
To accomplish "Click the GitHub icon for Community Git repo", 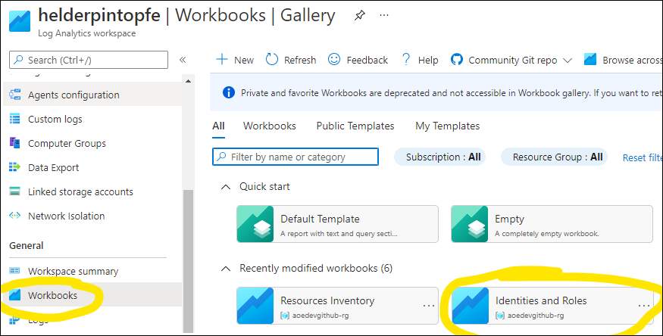I will [457, 60].
